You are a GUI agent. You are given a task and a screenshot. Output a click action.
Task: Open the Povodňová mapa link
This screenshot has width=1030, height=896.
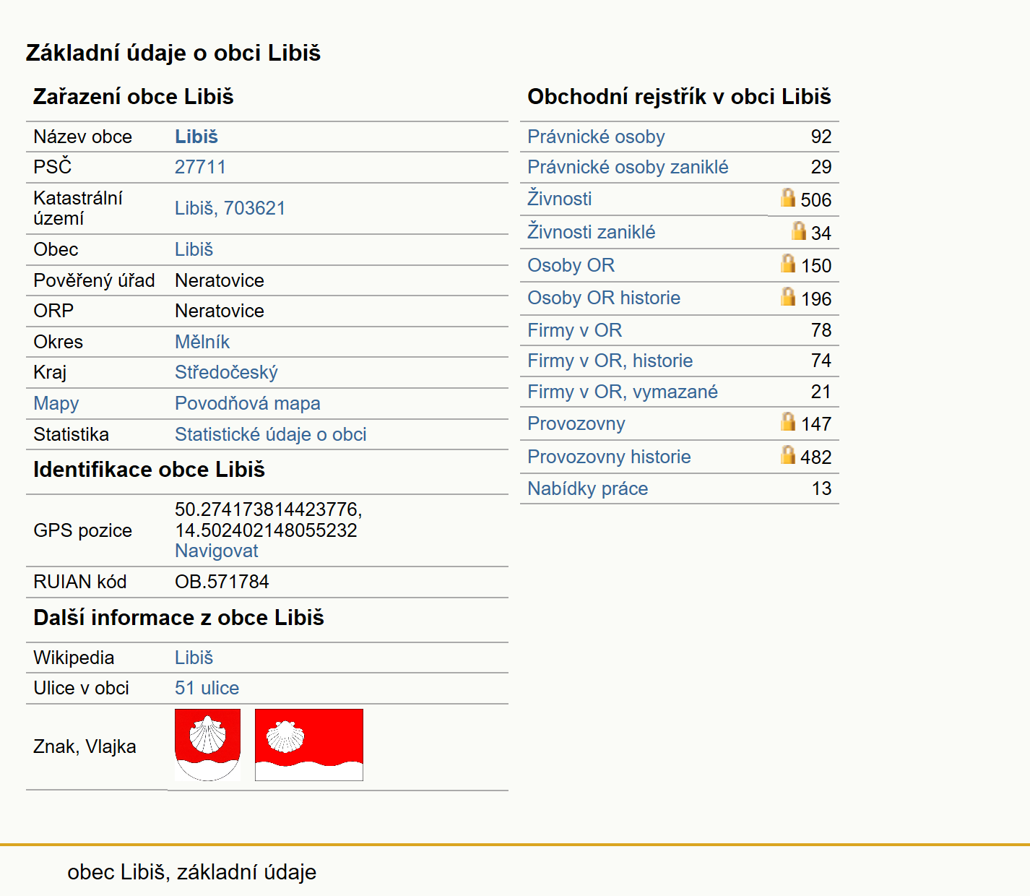[248, 403]
